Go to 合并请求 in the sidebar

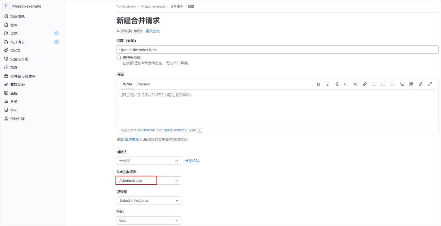tap(17, 42)
